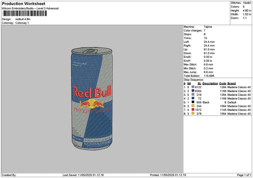
Task: Click the 'Page 1 of 1' footer text
Action: pos(244,175)
